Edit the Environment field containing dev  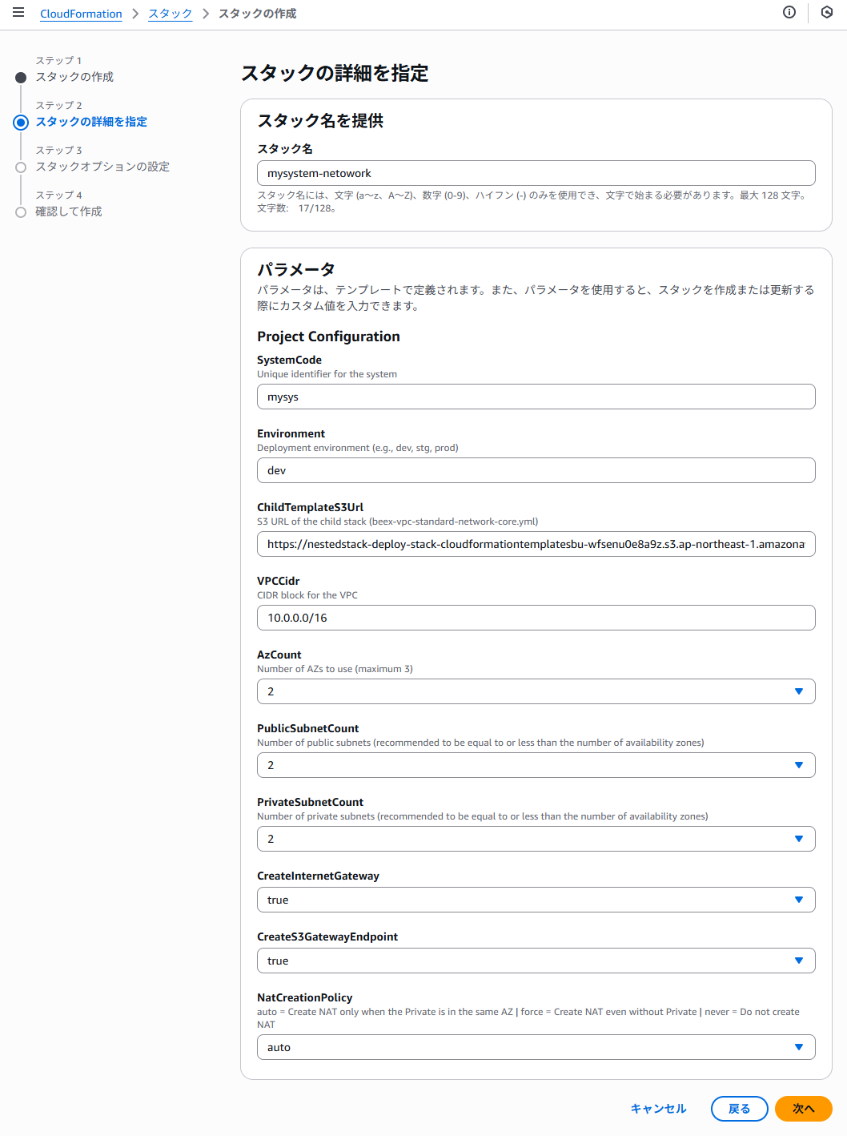click(536, 470)
